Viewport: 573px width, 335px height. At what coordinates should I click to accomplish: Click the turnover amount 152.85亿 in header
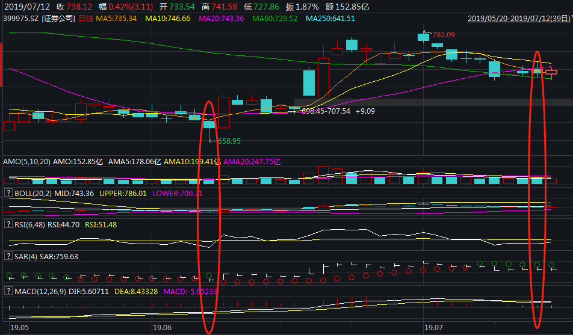tap(352, 7)
